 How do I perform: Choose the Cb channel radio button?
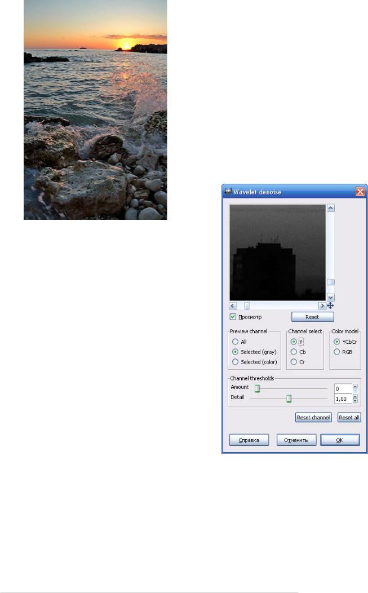pos(294,352)
